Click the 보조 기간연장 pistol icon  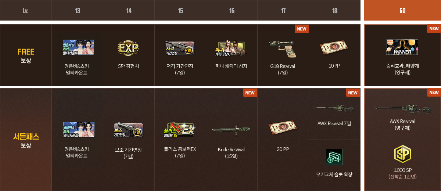(128, 130)
